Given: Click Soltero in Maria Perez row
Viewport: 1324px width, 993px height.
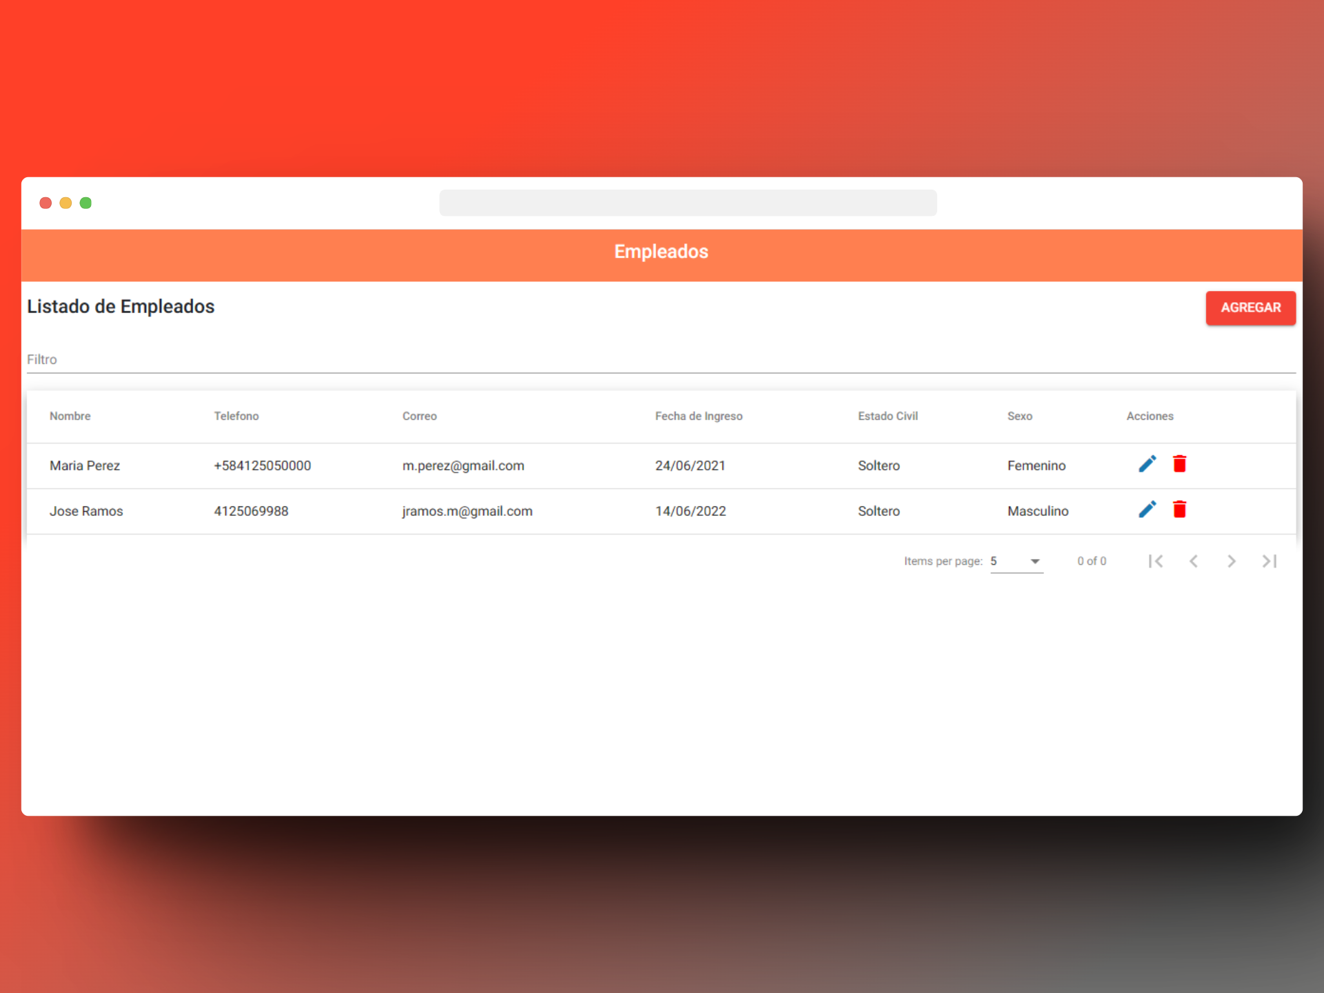Looking at the screenshot, I should pos(879,465).
